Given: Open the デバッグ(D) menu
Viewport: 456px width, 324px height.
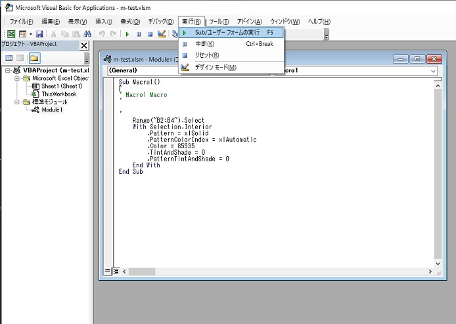Looking at the screenshot, I should [x=161, y=22].
